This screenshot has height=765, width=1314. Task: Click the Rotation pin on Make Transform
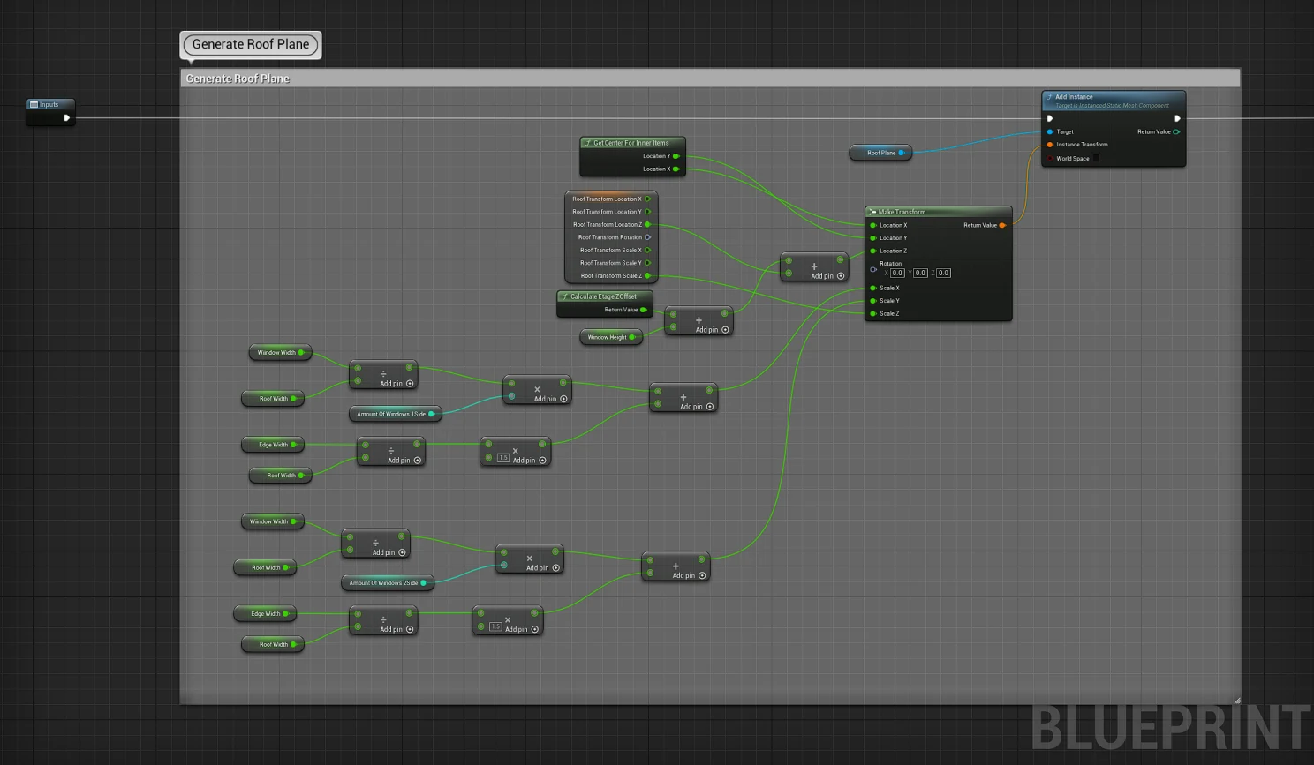coord(873,269)
